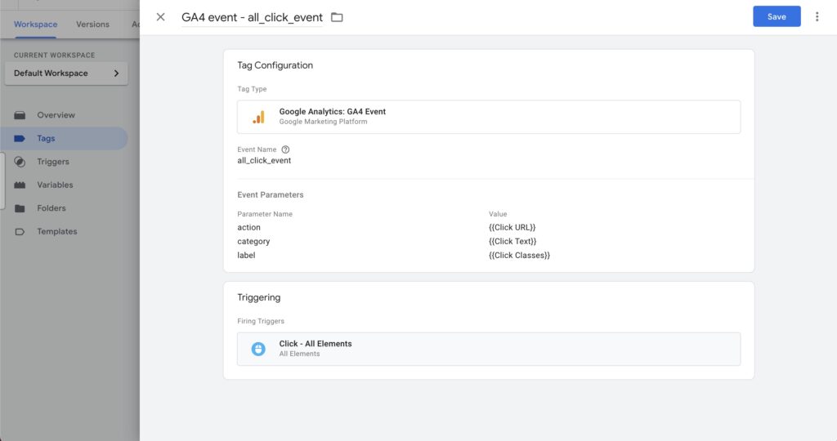Click the Click - All Elements trigger icon
837x441 pixels.
[258, 349]
